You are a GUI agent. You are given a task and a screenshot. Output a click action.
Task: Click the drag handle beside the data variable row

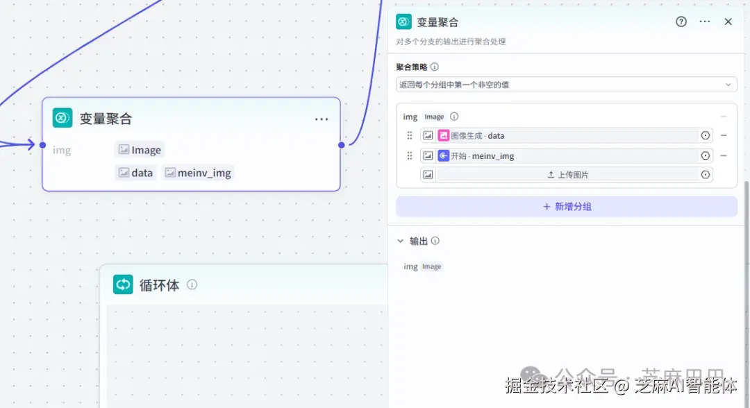click(x=410, y=135)
